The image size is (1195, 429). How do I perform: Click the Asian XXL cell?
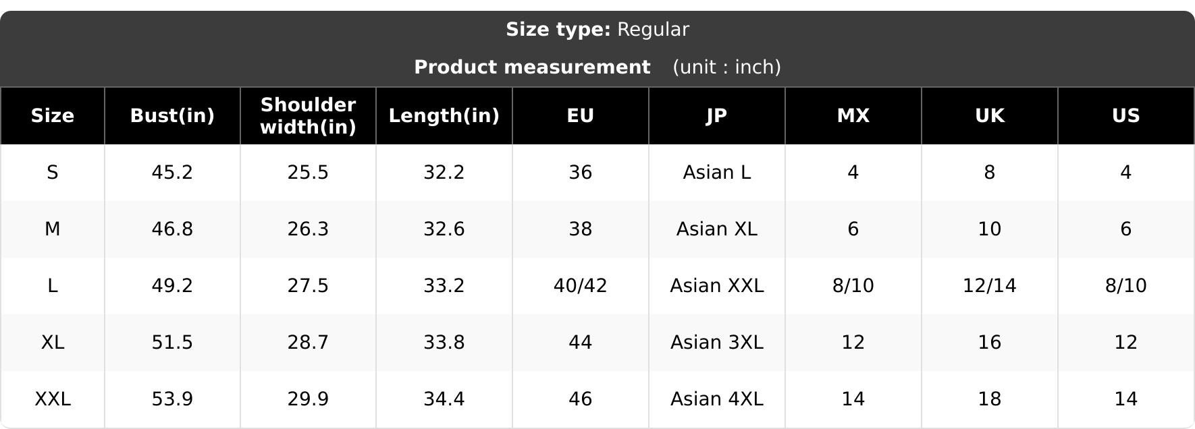pyautogui.click(x=717, y=286)
